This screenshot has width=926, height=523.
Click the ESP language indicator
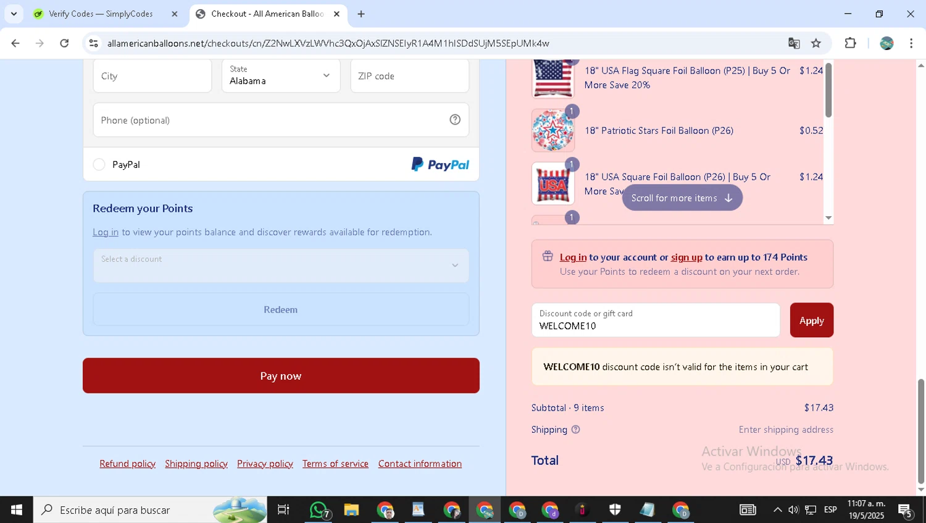(830, 510)
